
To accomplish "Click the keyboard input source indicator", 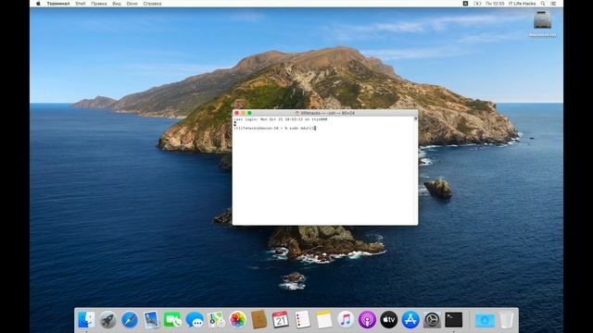I will pyautogui.click(x=465, y=4).
